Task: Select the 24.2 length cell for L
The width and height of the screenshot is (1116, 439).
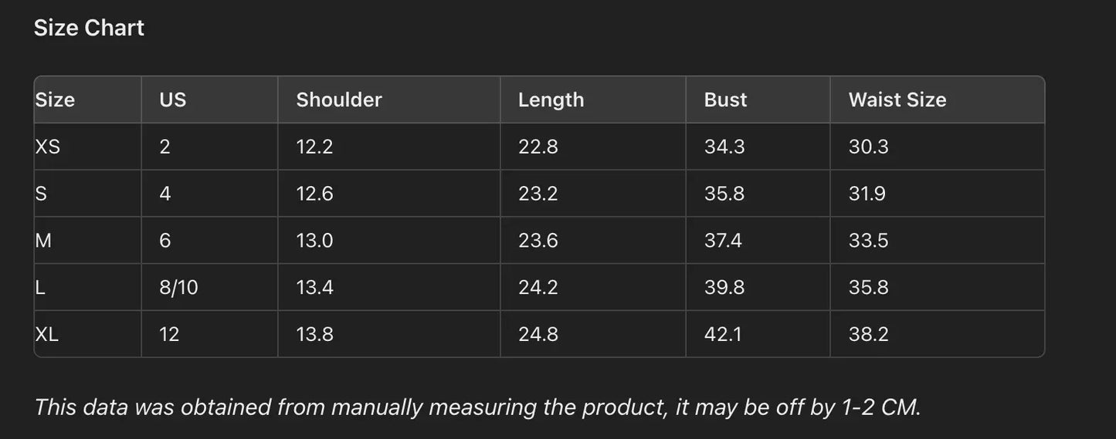Action: (x=538, y=288)
